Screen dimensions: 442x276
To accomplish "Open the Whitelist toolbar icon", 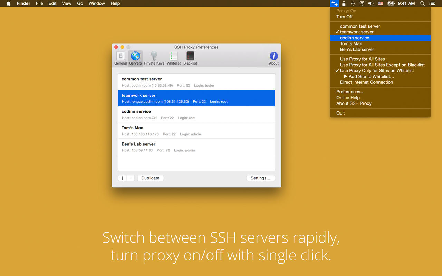I will [174, 58].
